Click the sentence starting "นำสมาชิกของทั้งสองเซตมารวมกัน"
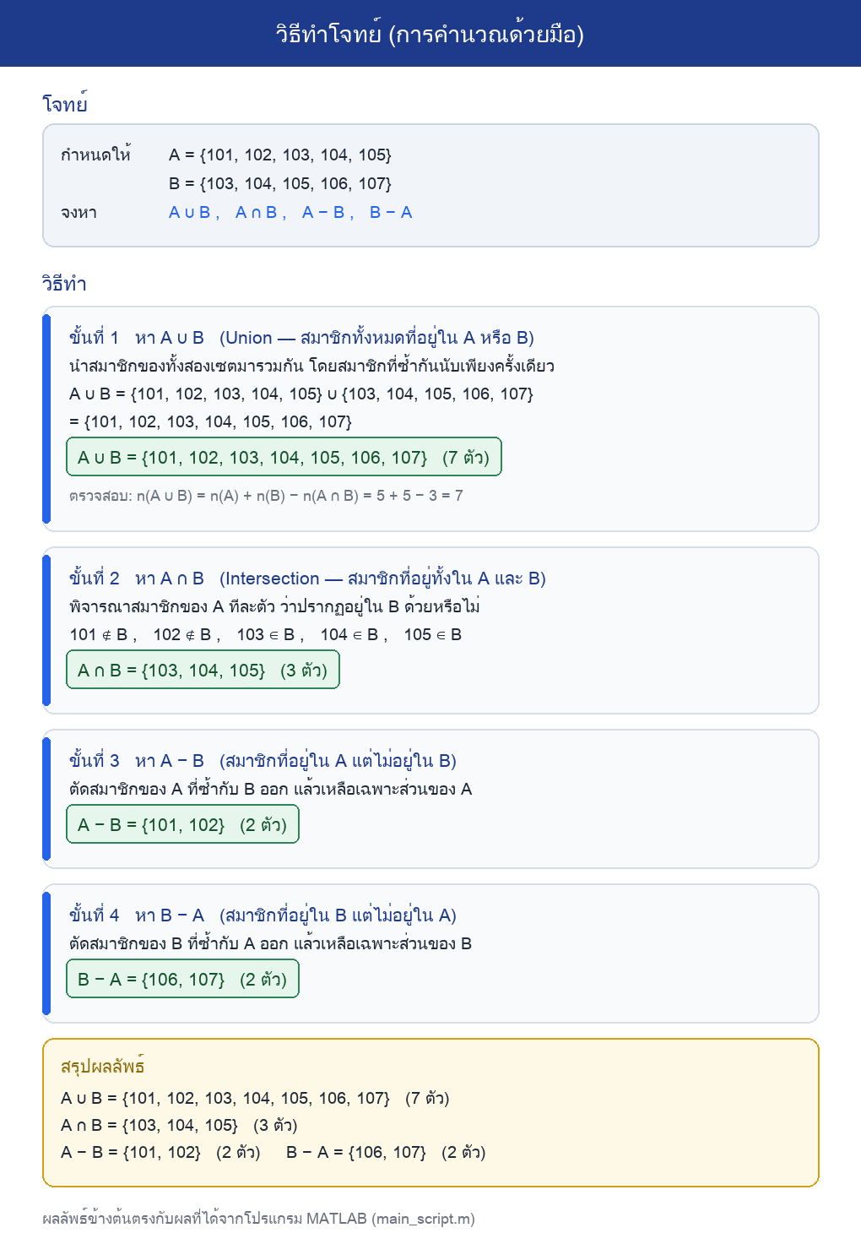Viewport: 861px width, 1244px height. click(x=311, y=366)
